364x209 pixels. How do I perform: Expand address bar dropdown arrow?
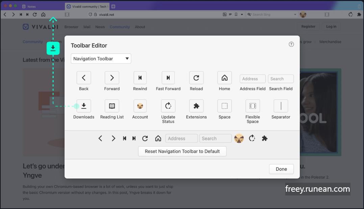(242, 15)
